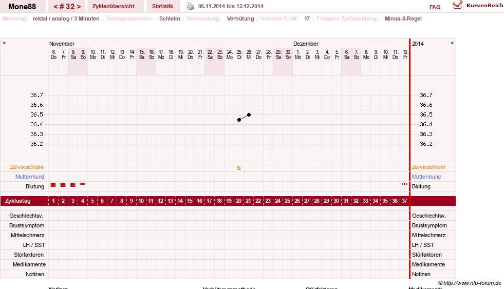
Task: Click the left Brustsymptom row label
Action: (x=27, y=225)
